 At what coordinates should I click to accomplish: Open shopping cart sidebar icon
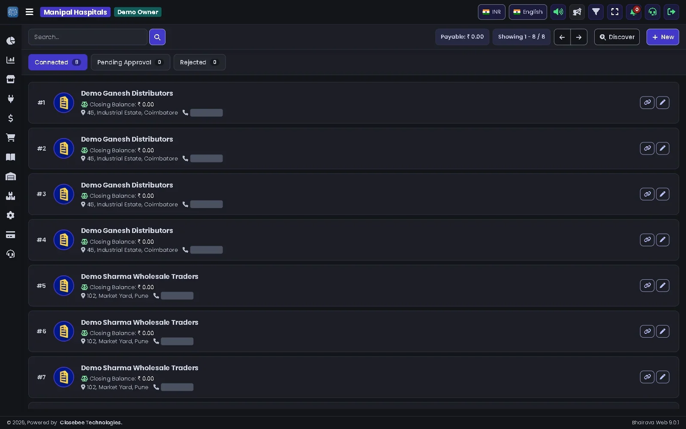click(x=11, y=138)
